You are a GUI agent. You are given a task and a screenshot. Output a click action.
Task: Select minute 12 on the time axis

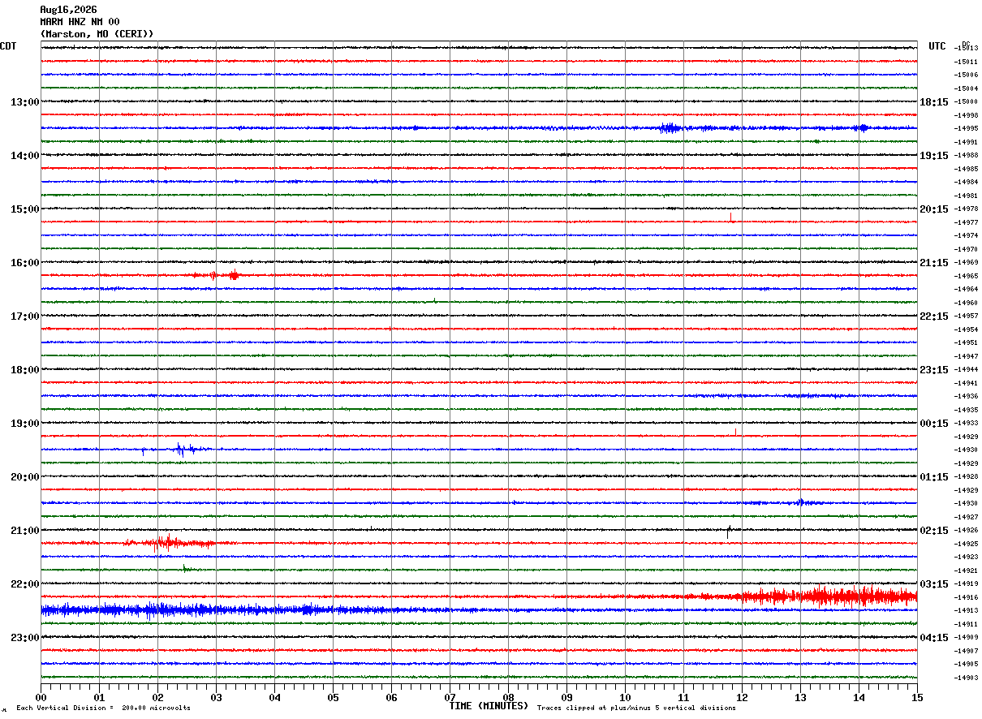(742, 697)
